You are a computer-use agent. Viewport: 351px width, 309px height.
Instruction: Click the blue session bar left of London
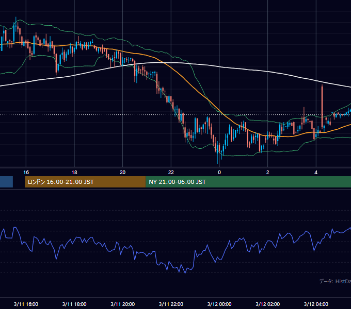[6, 182]
